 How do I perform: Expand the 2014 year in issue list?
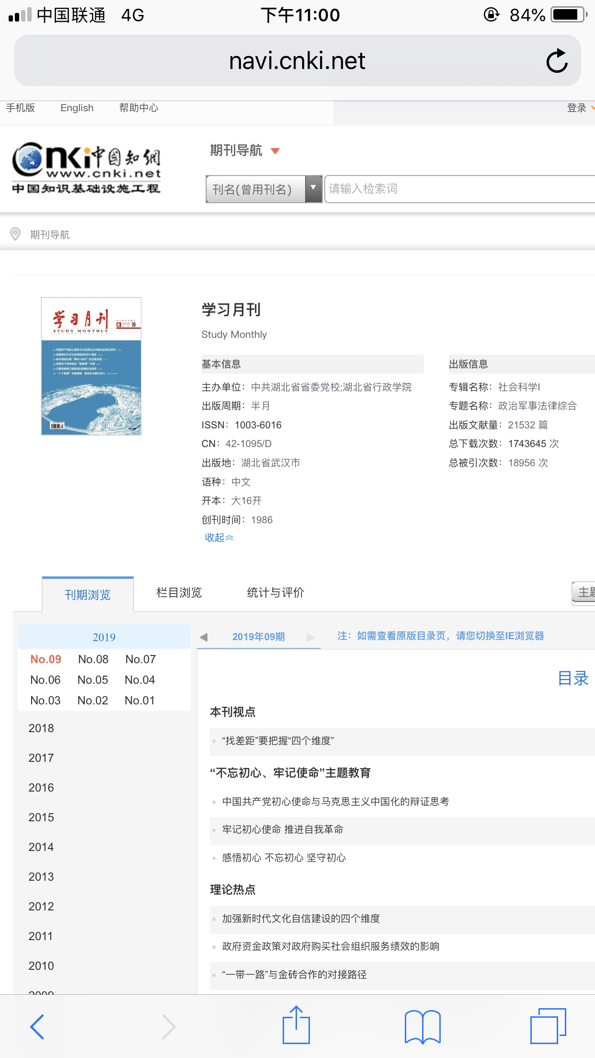[x=41, y=847]
